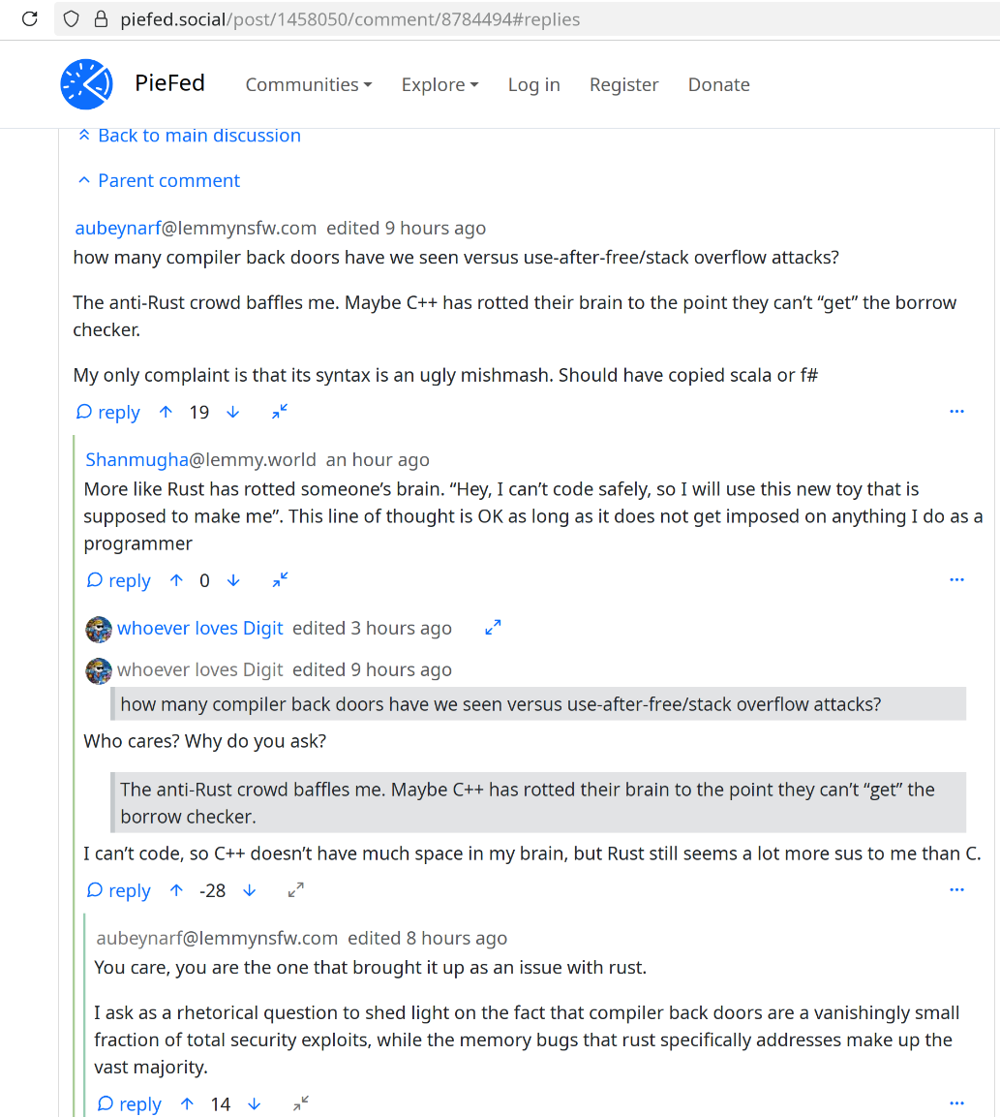Viewport: 1000px width, 1117px height.
Task: Upvote the comment with score 14
Action: pyautogui.click(x=187, y=1103)
